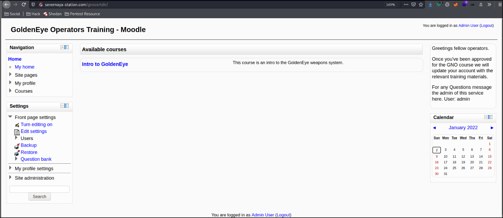
Task: Open My home link
Action: pyautogui.click(x=25, y=67)
